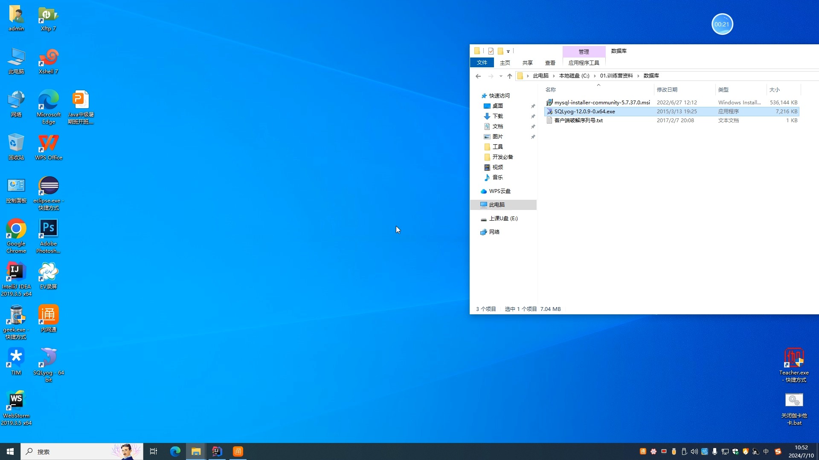Sort files by 类型 column header
This screenshot has width=819, height=460.
(741, 90)
